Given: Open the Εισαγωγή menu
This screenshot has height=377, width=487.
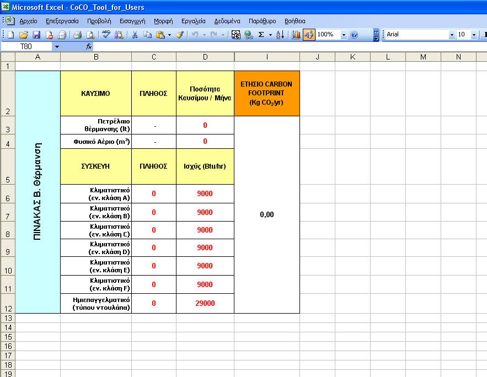Looking at the screenshot, I should pos(132,21).
